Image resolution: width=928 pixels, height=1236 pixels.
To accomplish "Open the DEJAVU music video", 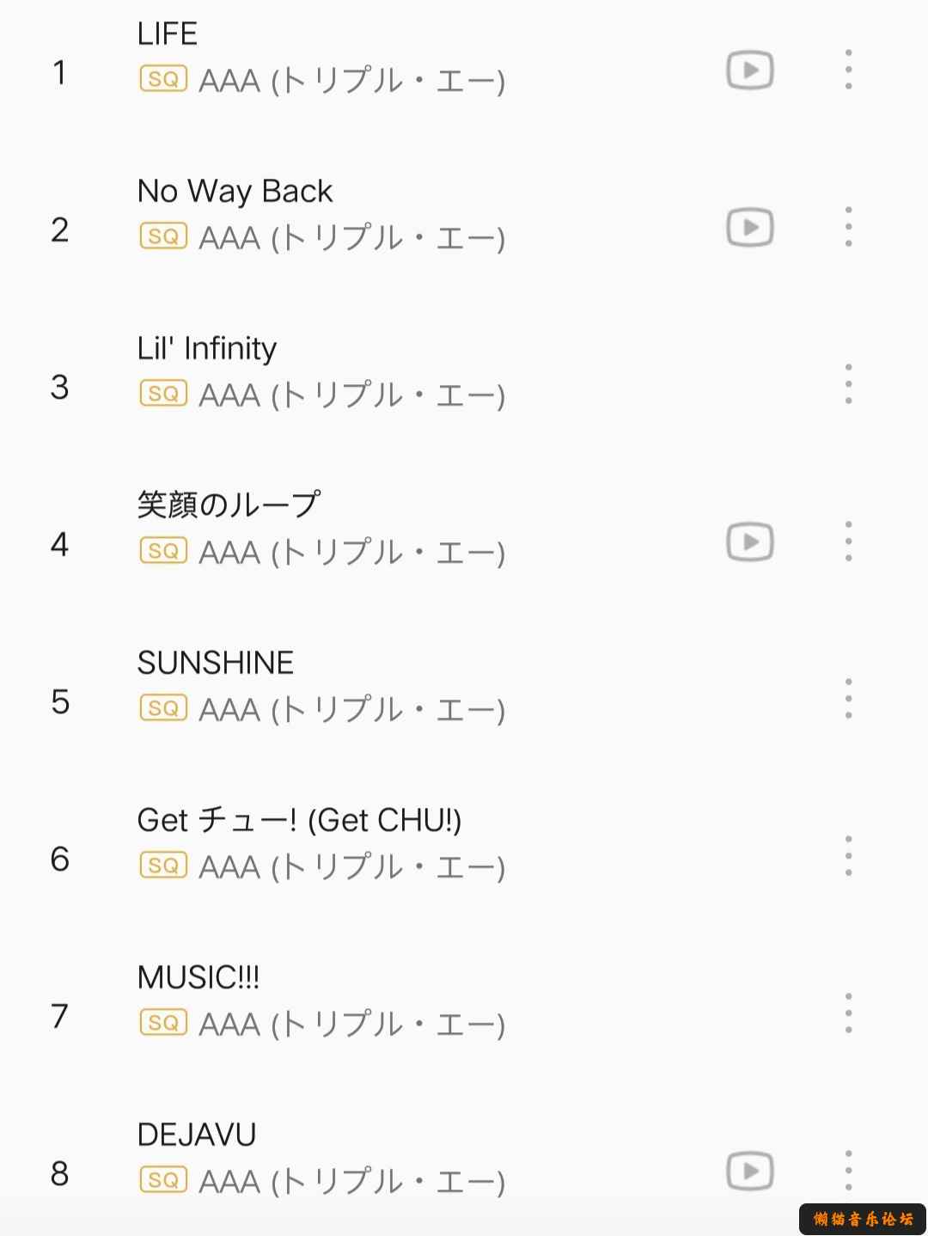I will tap(750, 1172).
